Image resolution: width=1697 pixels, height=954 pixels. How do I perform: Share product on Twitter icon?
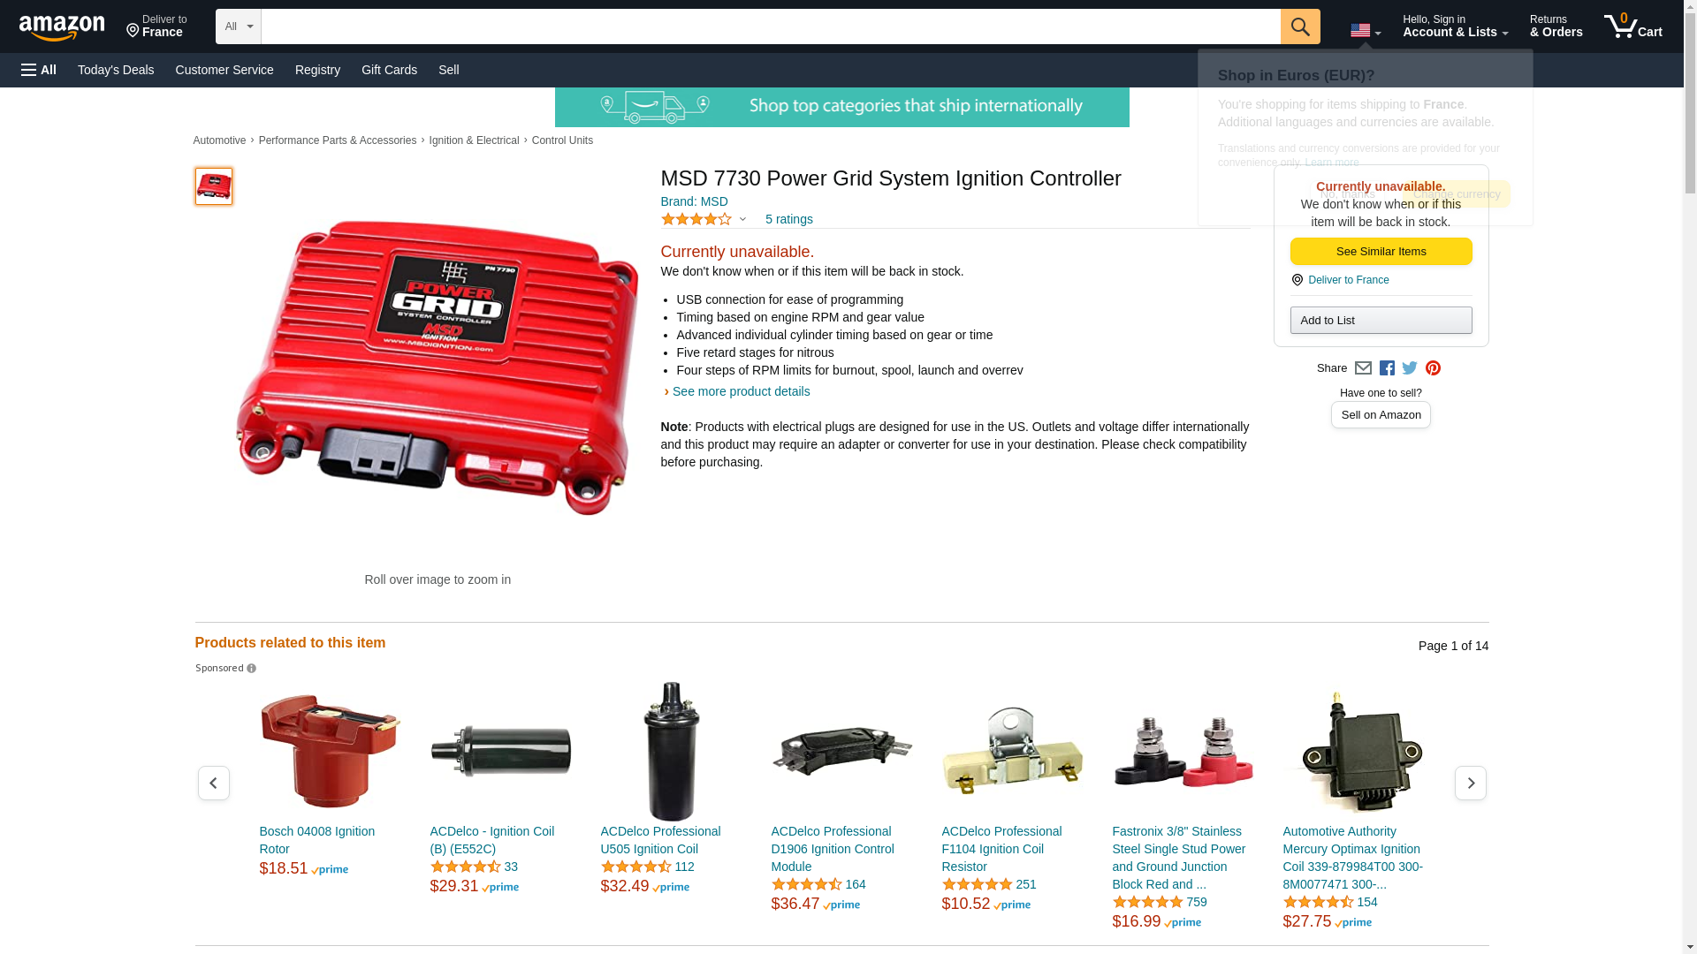[x=1410, y=368]
